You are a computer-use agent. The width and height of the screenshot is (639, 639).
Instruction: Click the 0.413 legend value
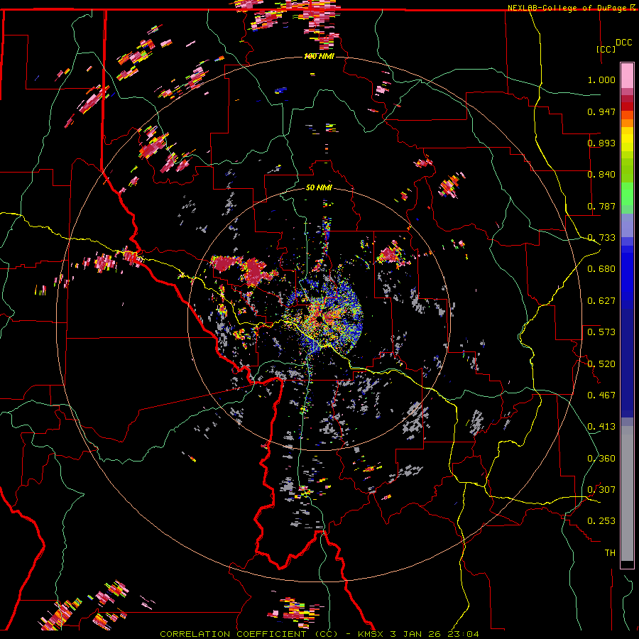601,427
